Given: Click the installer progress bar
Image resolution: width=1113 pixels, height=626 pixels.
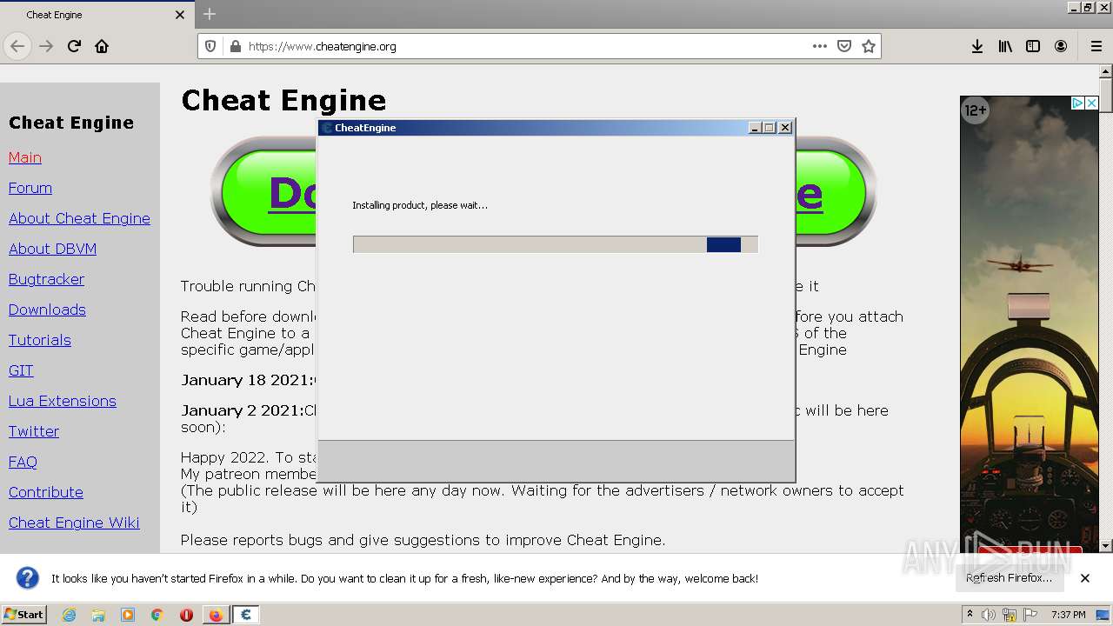Looking at the screenshot, I should pos(556,244).
